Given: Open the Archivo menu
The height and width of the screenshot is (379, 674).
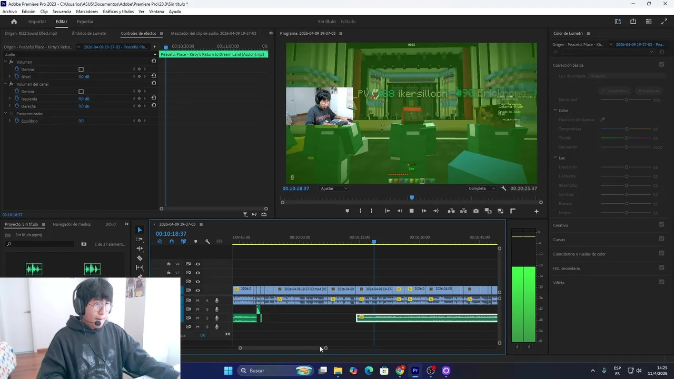Looking at the screenshot, I should tap(9, 12).
